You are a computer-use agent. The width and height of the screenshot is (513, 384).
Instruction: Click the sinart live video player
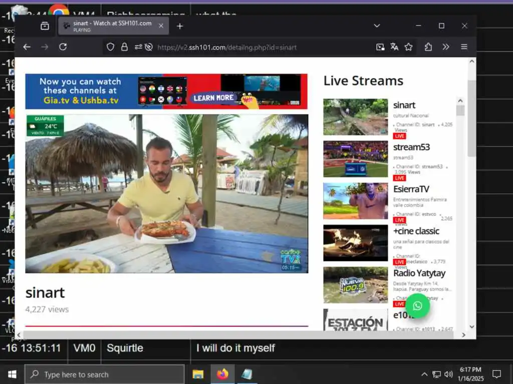click(166, 193)
